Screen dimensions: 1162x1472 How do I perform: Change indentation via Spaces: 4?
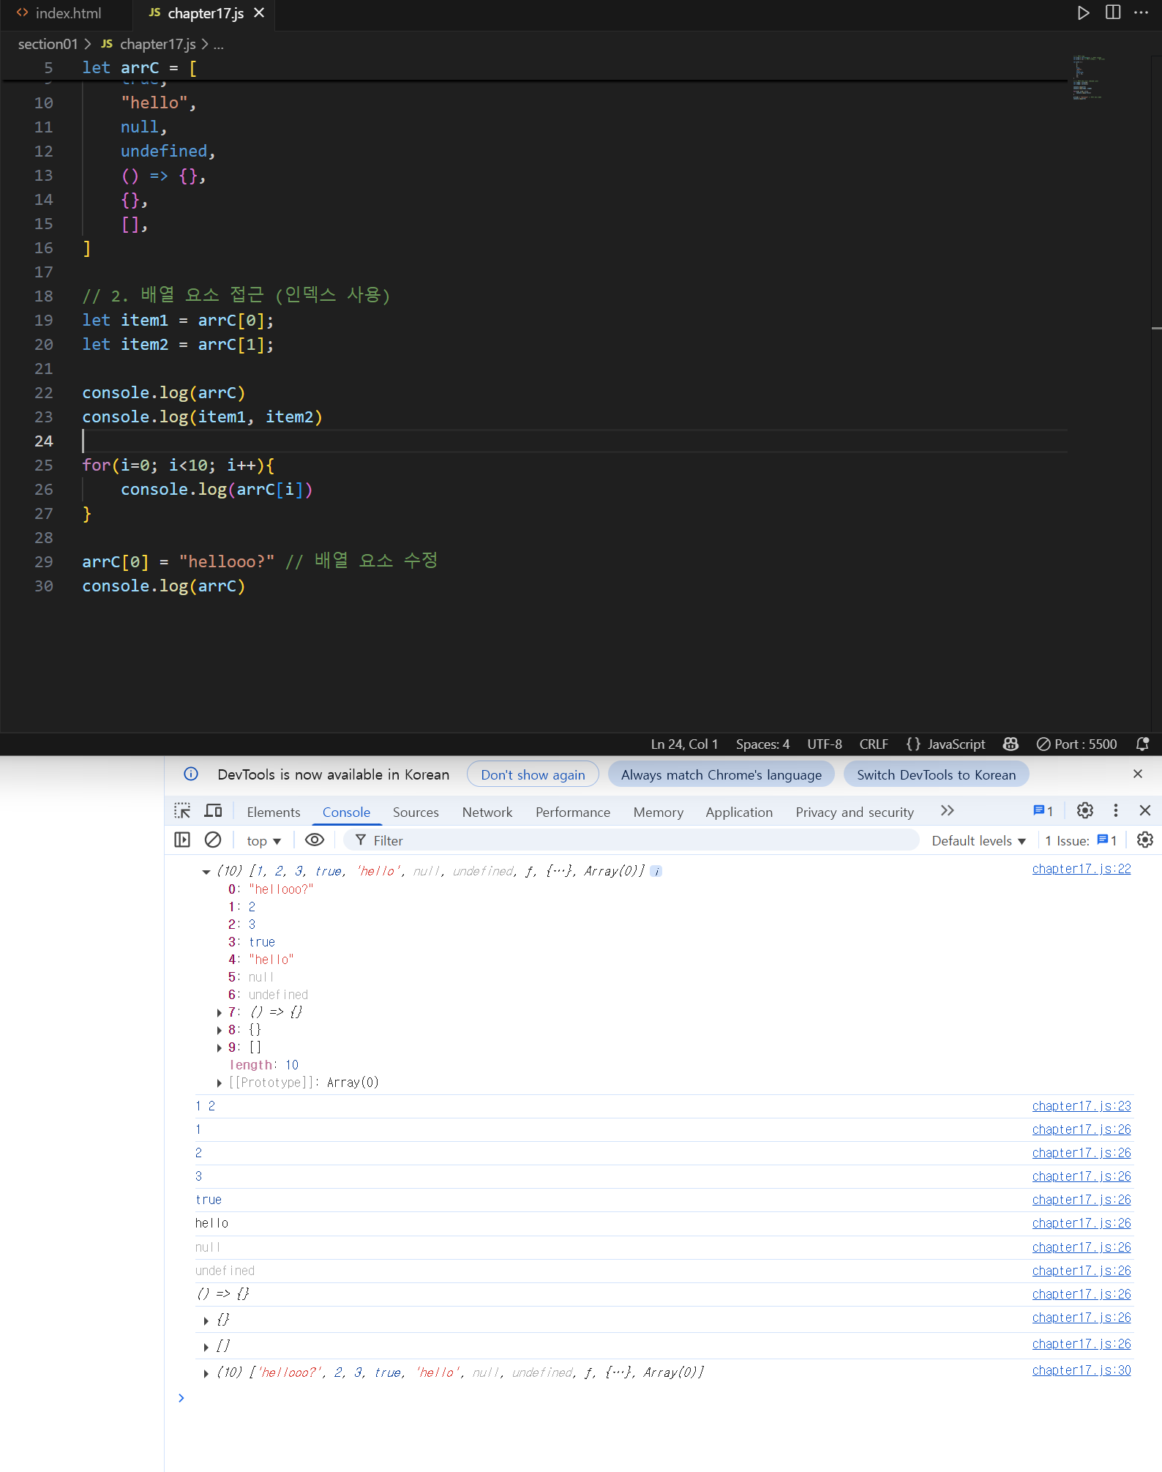coord(762,744)
